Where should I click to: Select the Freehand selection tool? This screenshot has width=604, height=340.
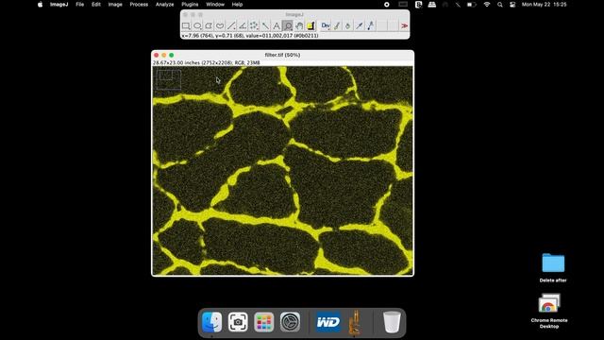(220, 25)
